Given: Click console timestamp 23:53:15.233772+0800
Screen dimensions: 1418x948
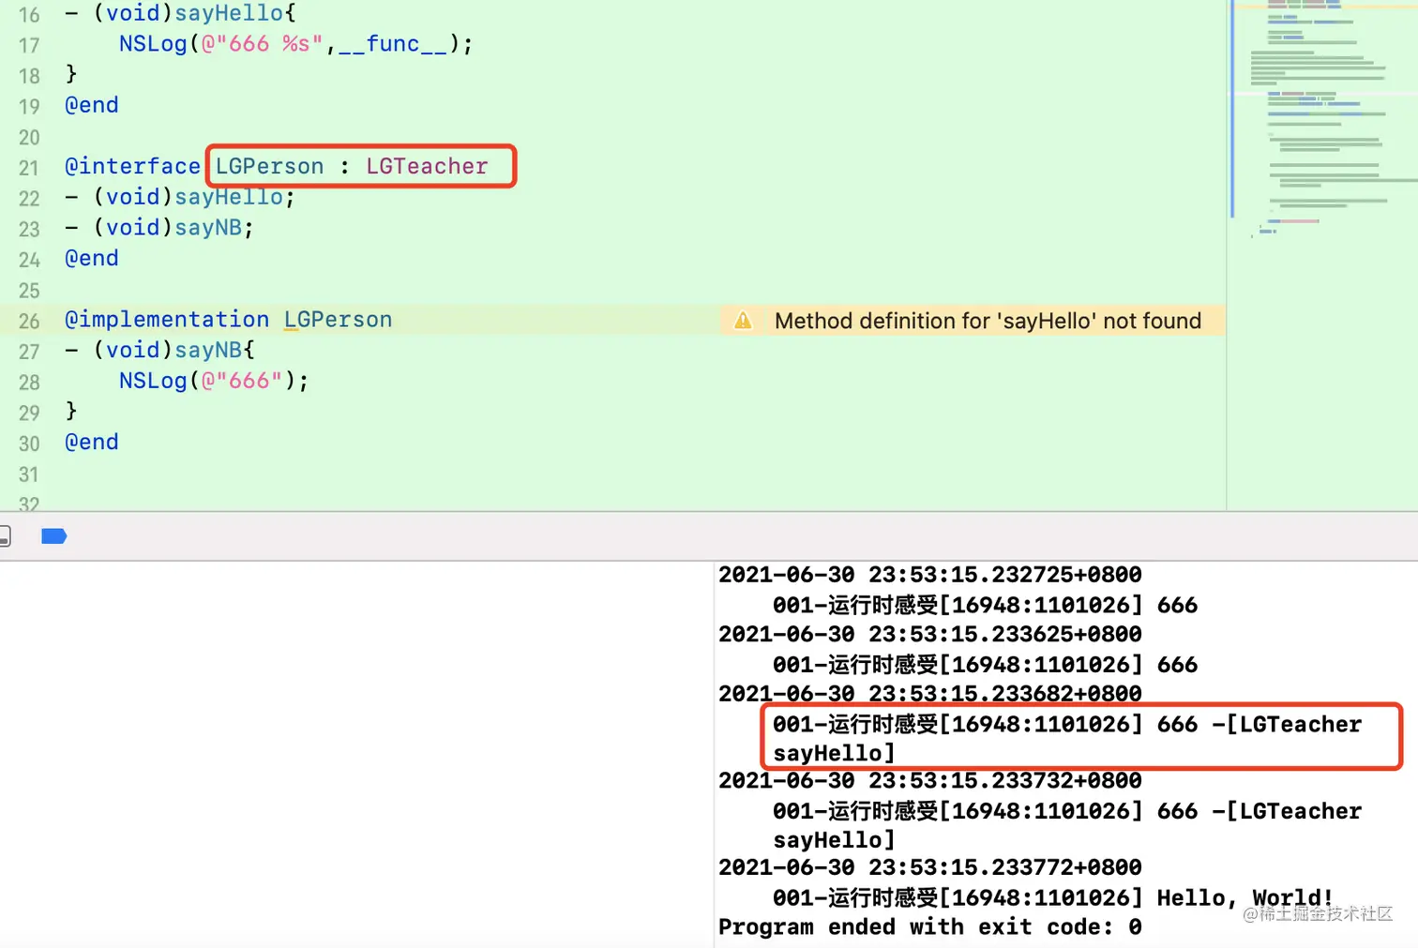Looking at the screenshot, I should [x=1004, y=867].
